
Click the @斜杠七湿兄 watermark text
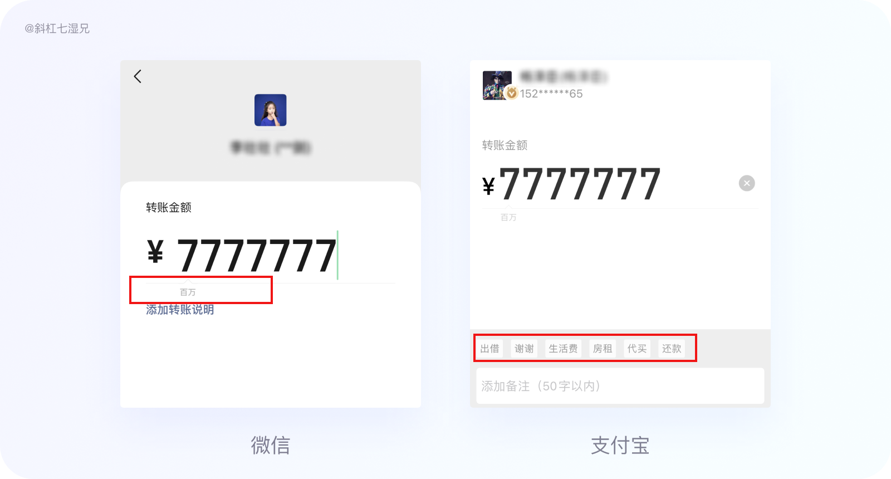click(x=57, y=28)
